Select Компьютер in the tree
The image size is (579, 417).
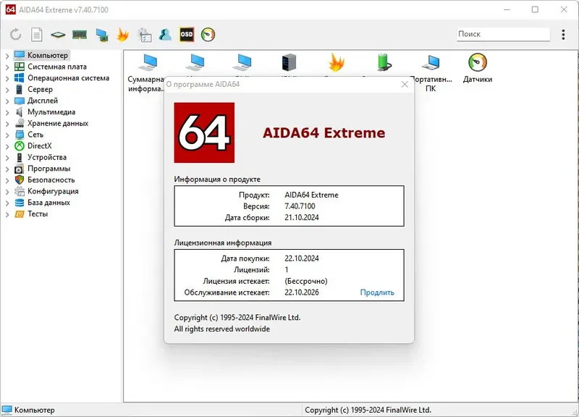48,56
